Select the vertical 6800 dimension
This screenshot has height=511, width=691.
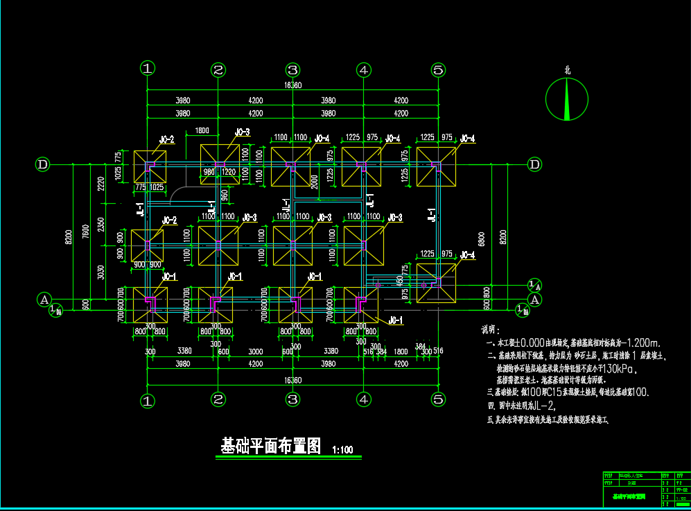pos(481,239)
